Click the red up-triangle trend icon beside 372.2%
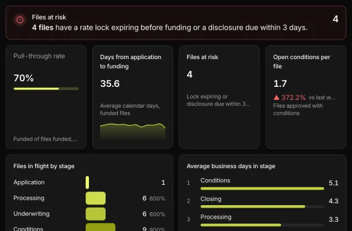 pyautogui.click(x=276, y=97)
